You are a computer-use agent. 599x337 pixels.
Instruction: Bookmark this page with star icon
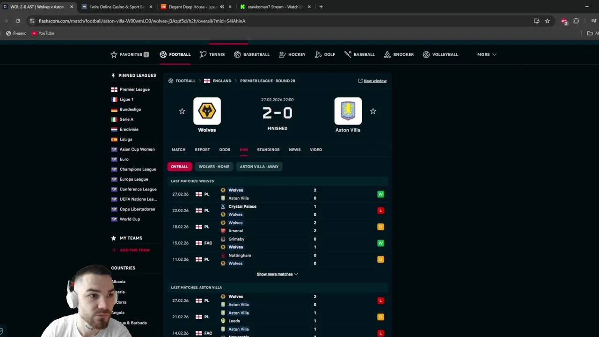547,21
